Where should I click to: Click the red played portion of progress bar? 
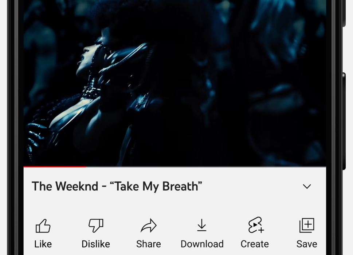55,167
